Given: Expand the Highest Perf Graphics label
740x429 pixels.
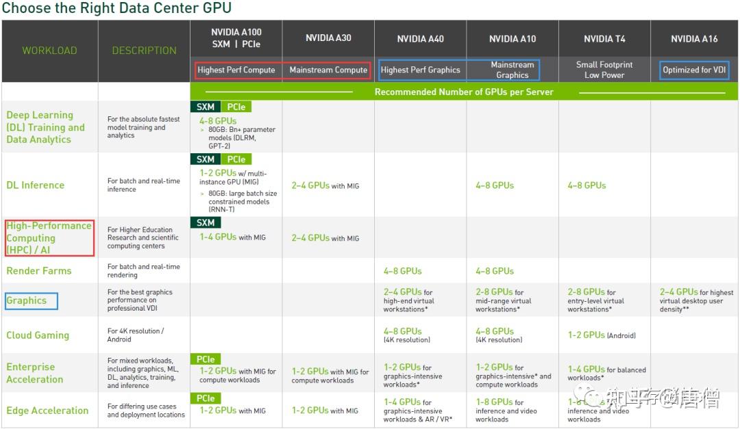Looking at the screenshot, I should 420,69.
